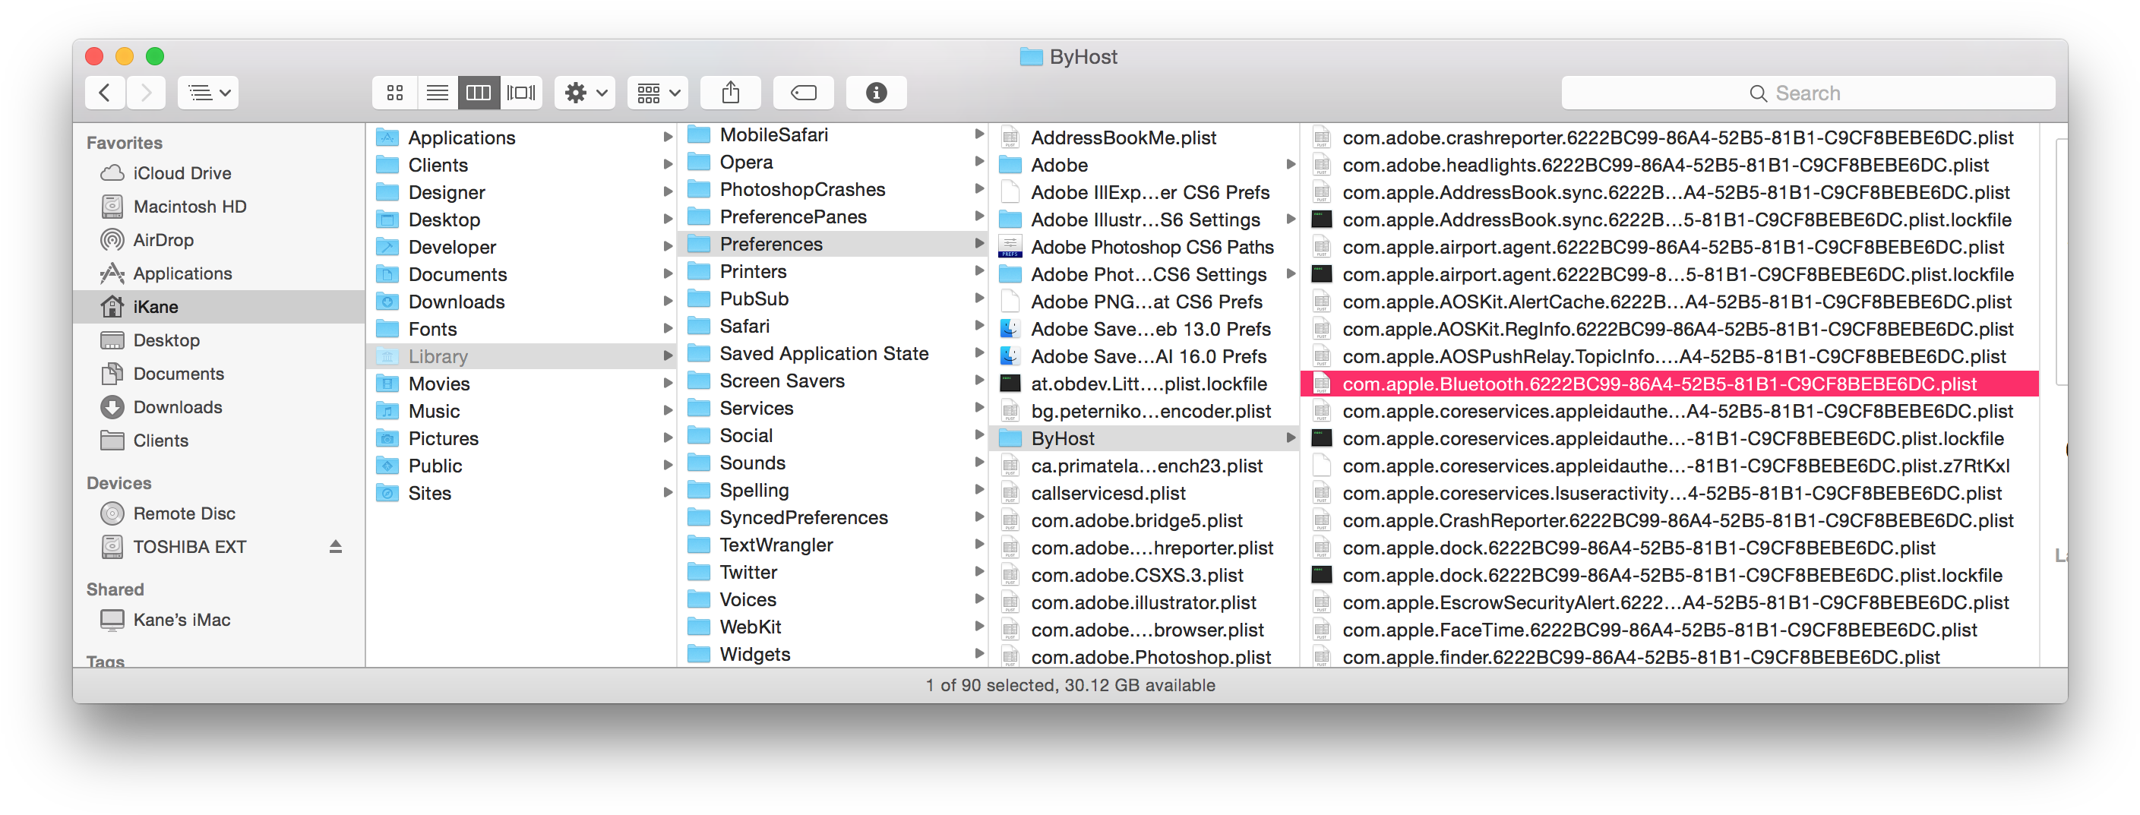The image size is (2140, 815).
Task: Select the Sites folder
Action: coord(522,493)
